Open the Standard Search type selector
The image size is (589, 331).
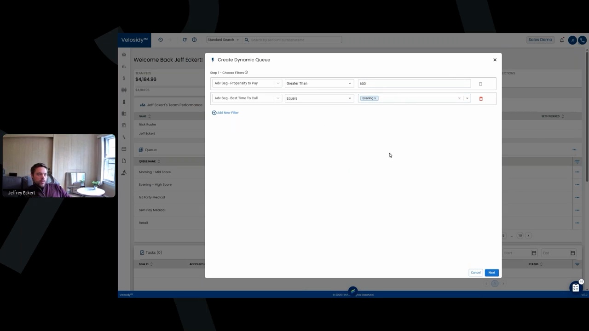tap(223, 40)
